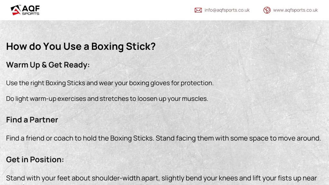Click the 'How do You Use a Boxing Stick?' title
329x185 pixels.
click(x=81, y=46)
